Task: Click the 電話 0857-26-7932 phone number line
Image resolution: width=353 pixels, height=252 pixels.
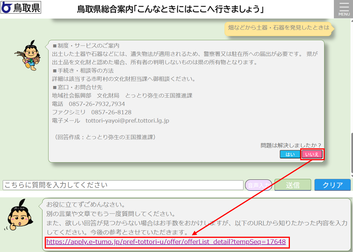Action: click(88, 104)
